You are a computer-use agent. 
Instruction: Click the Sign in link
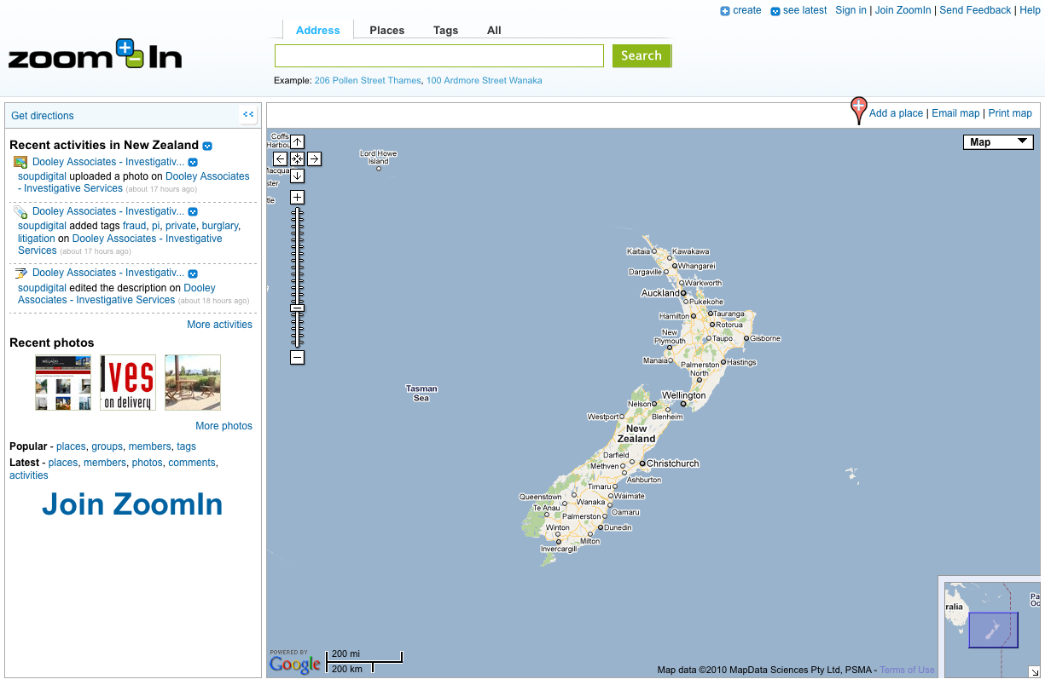pyautogui.click(x=851, y=10)
